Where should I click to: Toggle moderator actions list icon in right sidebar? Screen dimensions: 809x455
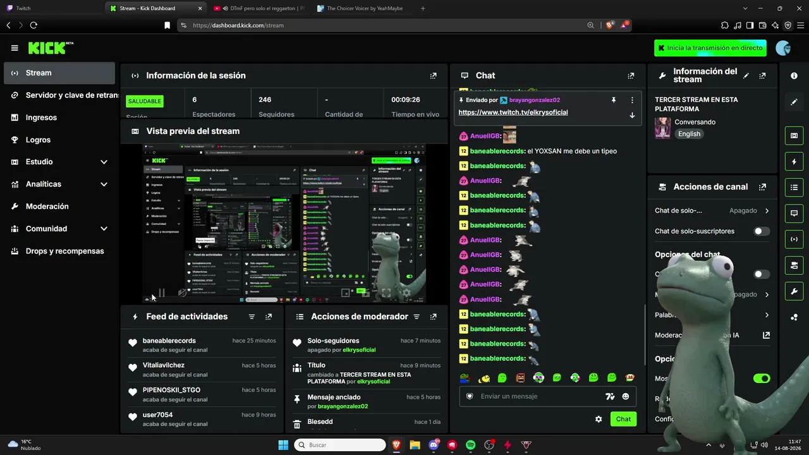[794, 188]
